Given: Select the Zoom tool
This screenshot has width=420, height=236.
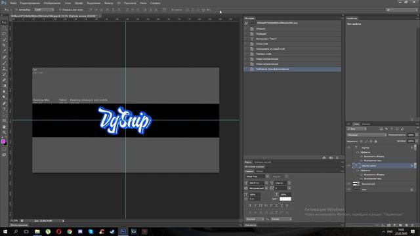Looking at the screenshot, I should [x=4, y=132].
